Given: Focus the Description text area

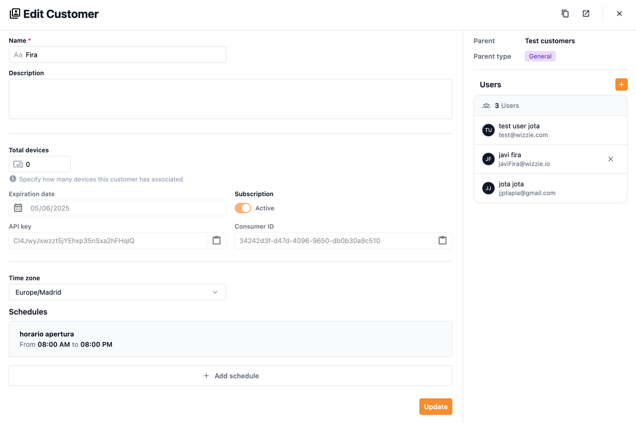Looking at the screenshot, I should click(x=231, y=99).
